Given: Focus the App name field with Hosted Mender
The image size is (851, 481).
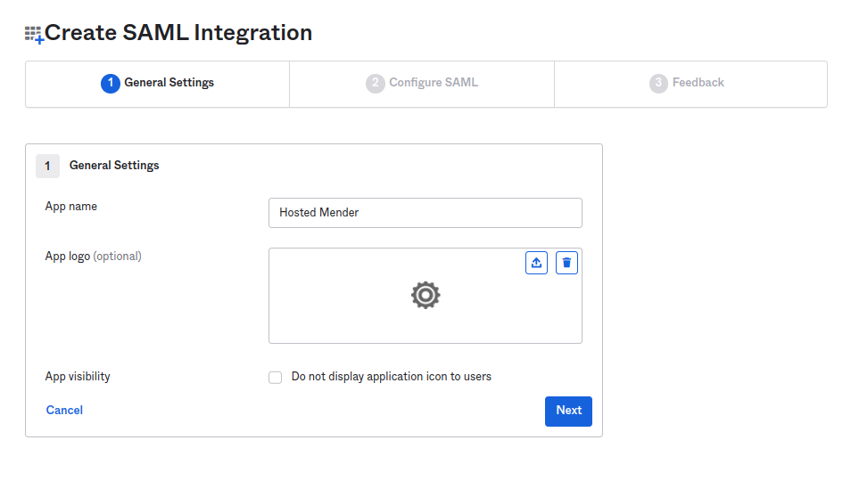Looking at the screenshot, I should click(425, 213).
